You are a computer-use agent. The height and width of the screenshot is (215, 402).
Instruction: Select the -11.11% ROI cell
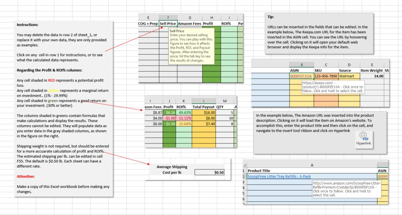(x=184, y=118)
